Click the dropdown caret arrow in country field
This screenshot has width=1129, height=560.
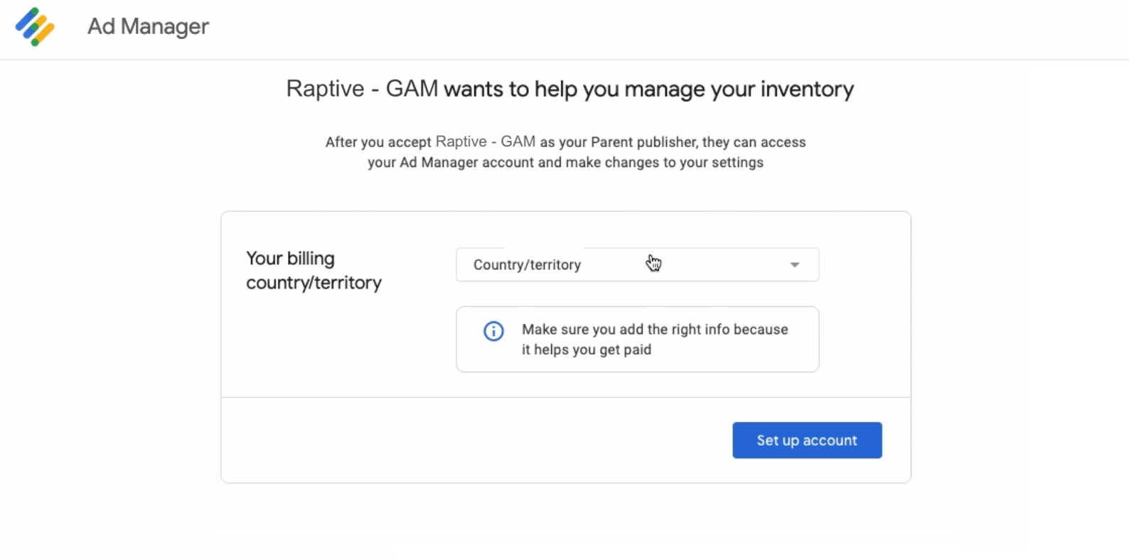pos(794,265)
